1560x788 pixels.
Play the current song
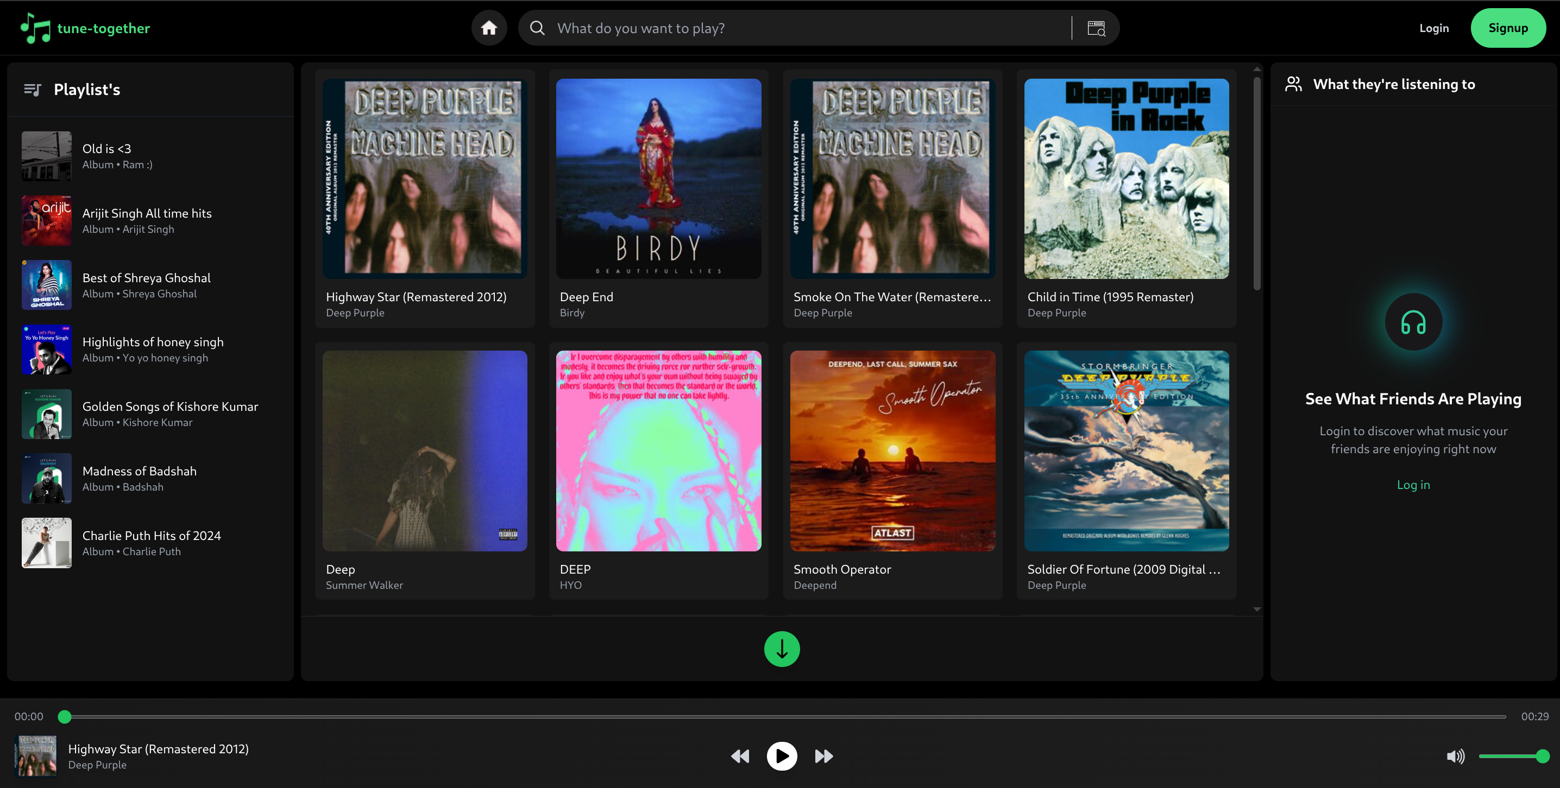[x=782, y=756]
